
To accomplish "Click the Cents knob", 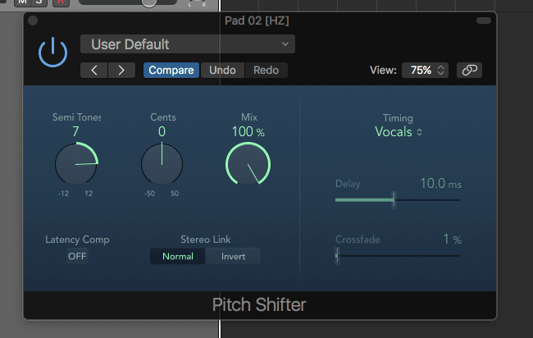I will tap(162, 163).
